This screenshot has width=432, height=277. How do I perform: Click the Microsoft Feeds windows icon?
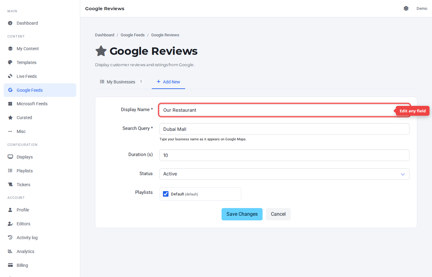point(10,104)
